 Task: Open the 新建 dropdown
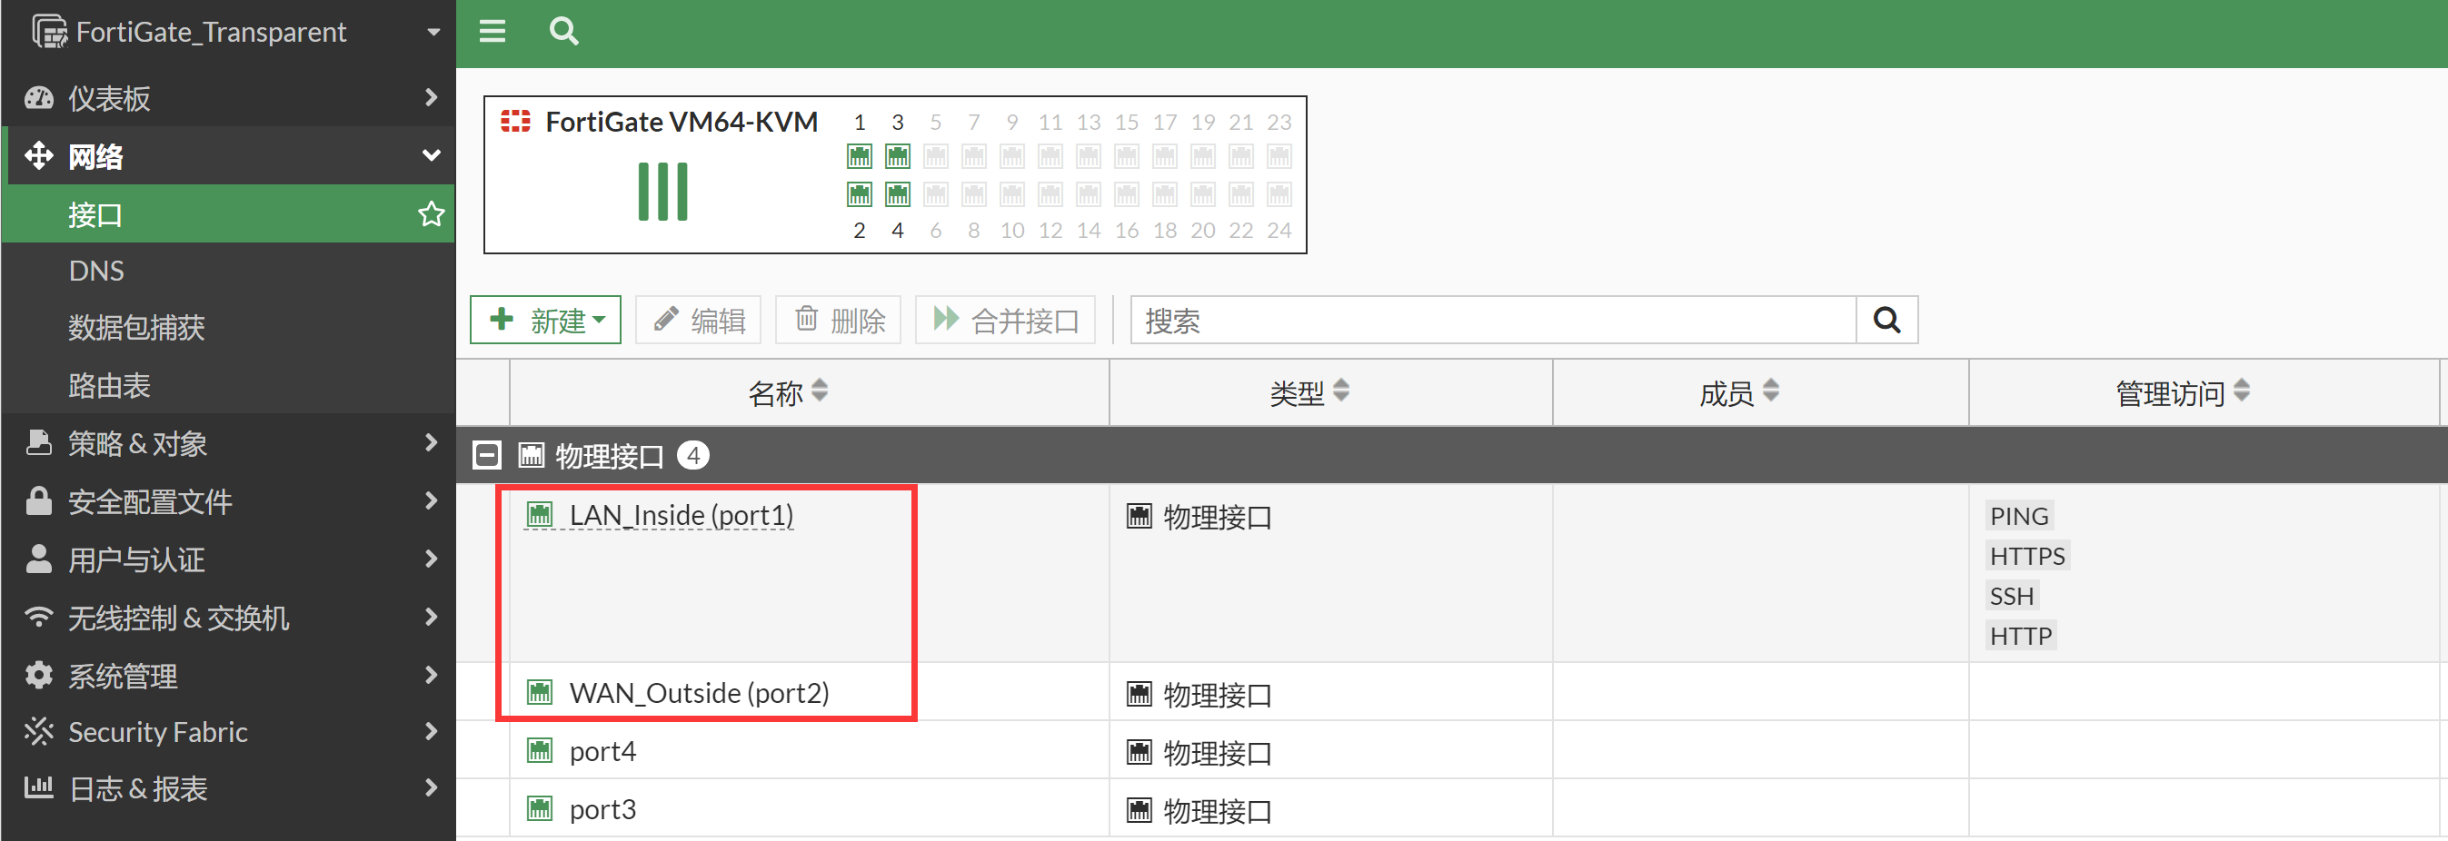[545, 321]
